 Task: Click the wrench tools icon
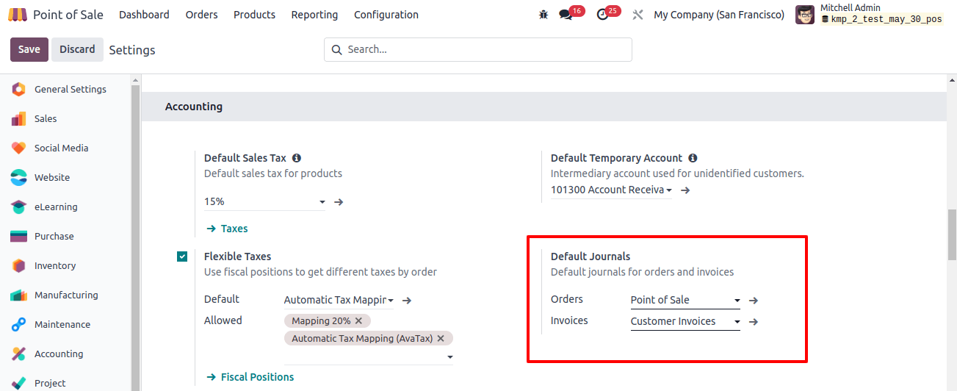click(638, 15)
